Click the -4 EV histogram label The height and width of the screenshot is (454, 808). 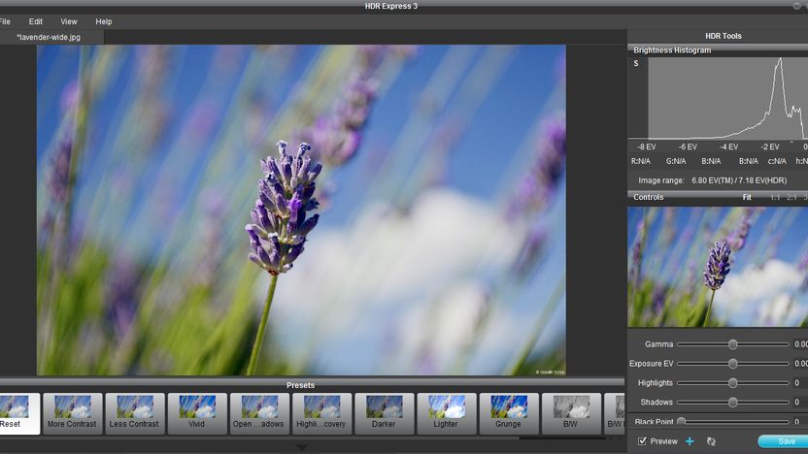point(728,146)
